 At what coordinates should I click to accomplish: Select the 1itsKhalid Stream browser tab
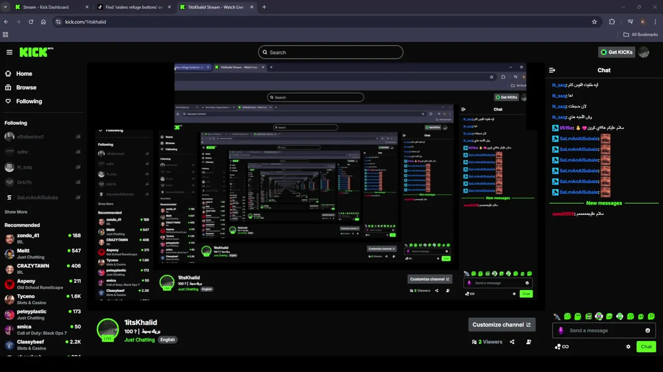click(x=216, y=7)
